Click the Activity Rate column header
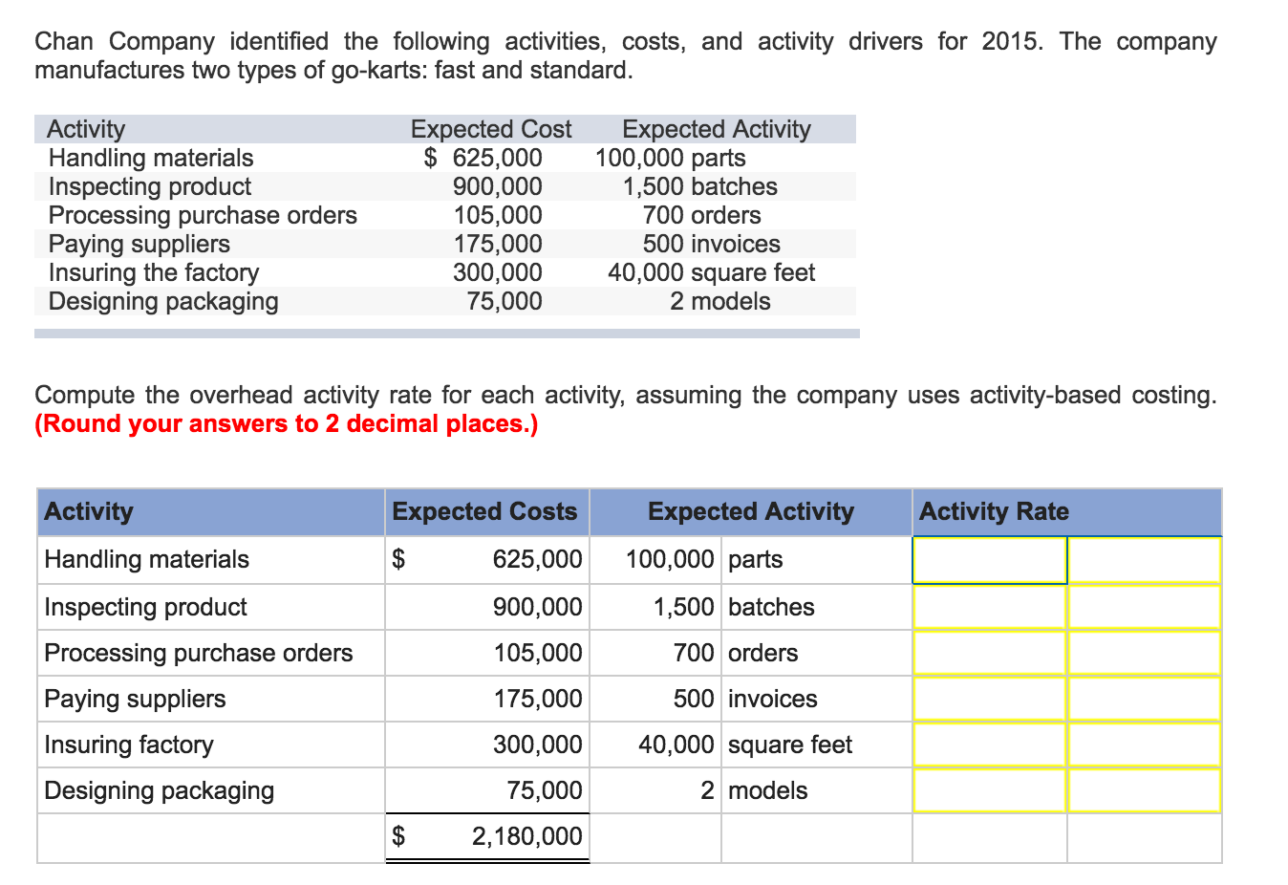Screen dimensions: 1288x885 click(1066, 512)
